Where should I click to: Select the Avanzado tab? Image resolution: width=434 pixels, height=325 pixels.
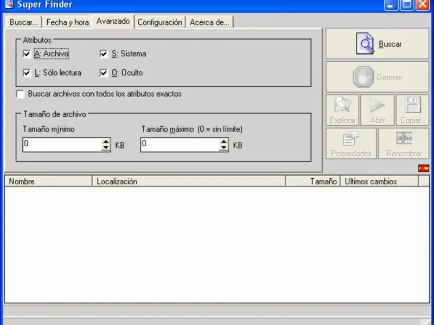113,21
